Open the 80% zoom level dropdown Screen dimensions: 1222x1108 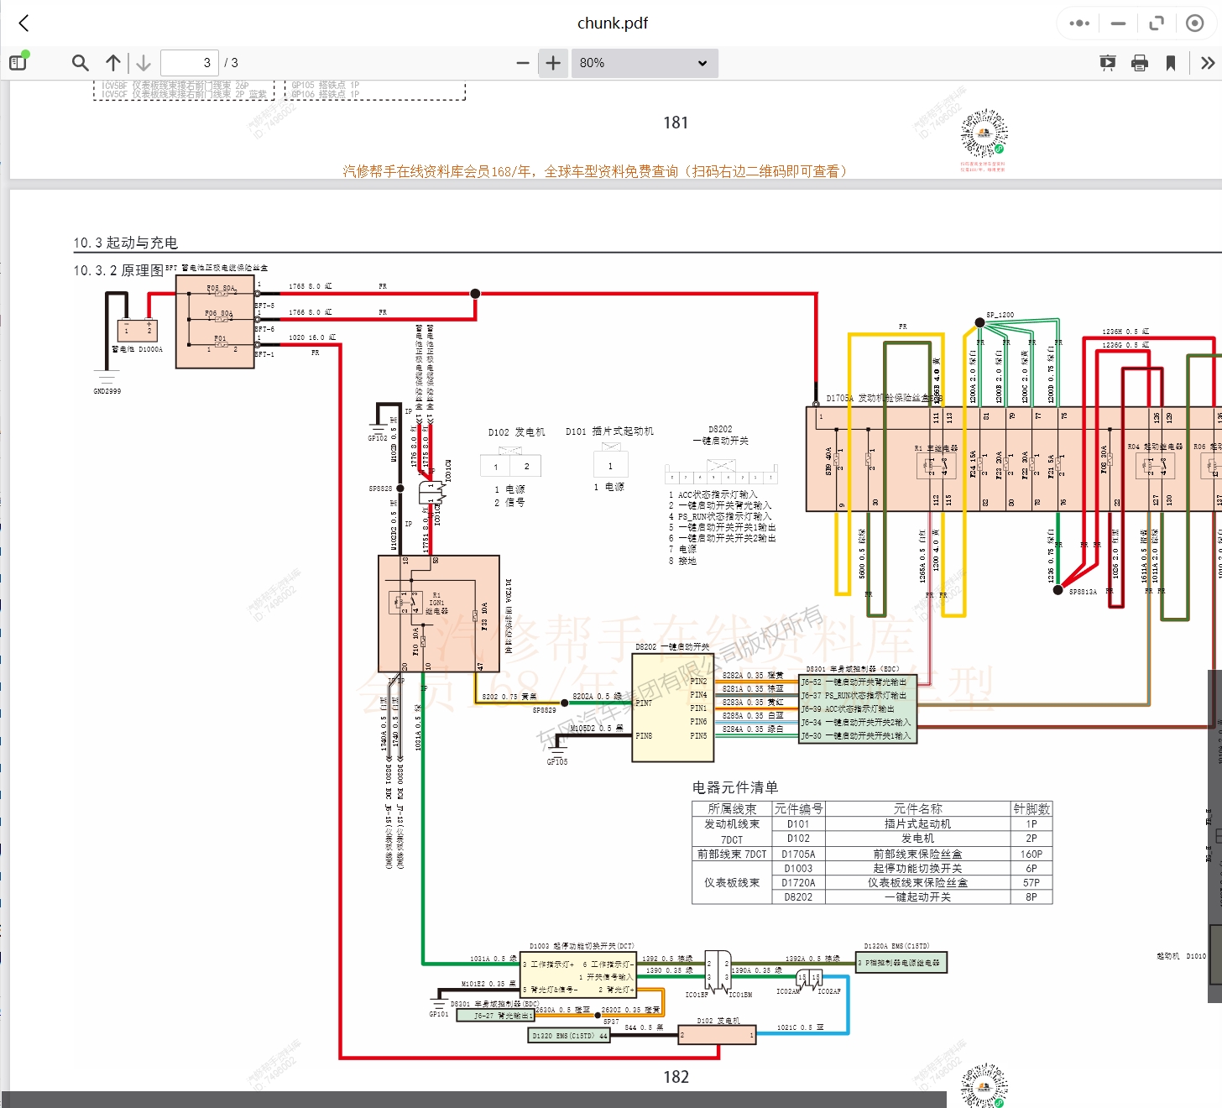(x=644, y=63)
